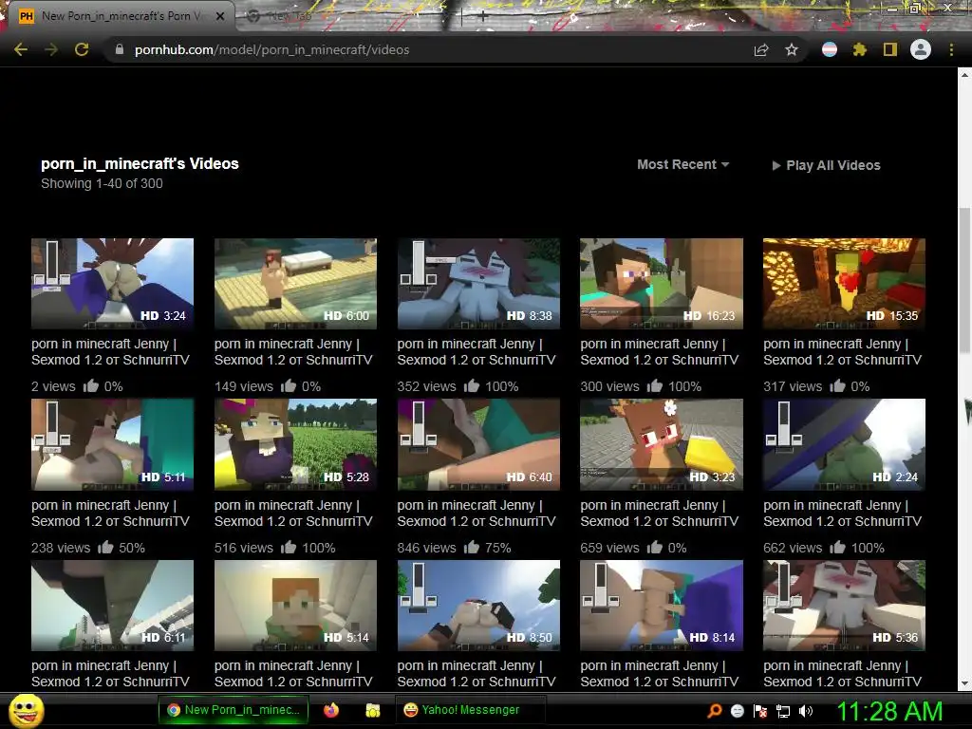Click the 11:28 AM clock

click(x=889, y=711)
